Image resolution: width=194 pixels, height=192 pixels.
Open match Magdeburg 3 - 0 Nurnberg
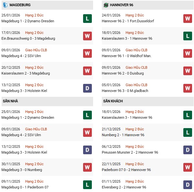tap(22, 170)
